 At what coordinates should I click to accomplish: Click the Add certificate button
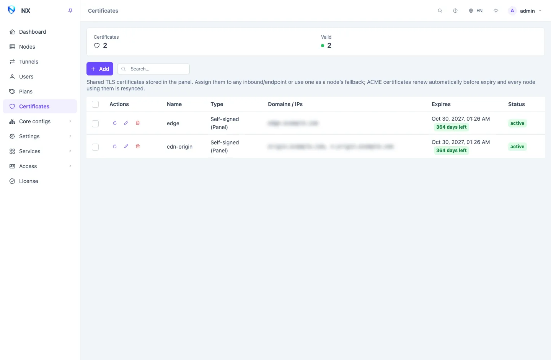point(100,69)
